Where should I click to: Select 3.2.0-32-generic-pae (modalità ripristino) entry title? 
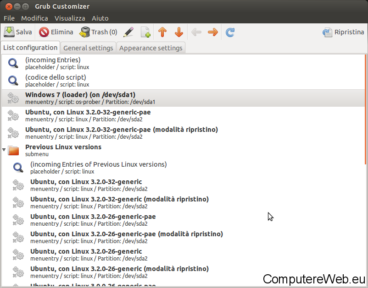click(x=122, y=130)
